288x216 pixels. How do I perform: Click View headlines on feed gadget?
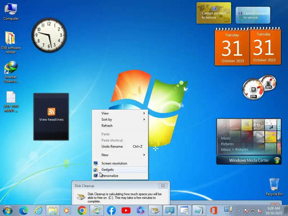tap(51, 120)
